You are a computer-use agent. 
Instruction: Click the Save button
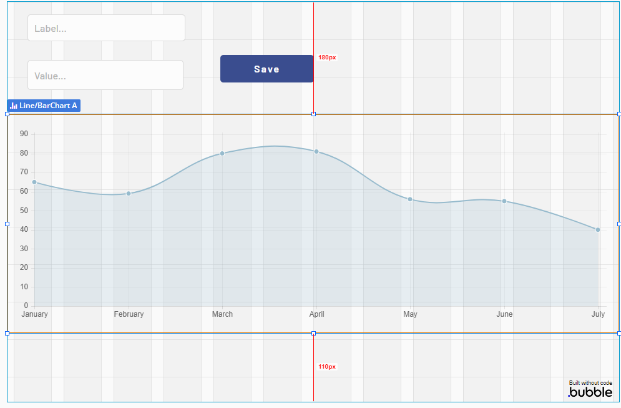266,69
